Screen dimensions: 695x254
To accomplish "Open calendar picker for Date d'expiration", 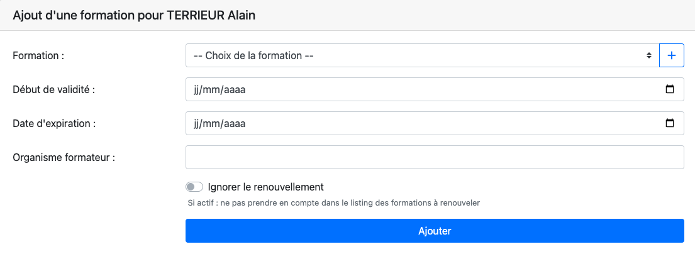I will (x=670, y=123).
